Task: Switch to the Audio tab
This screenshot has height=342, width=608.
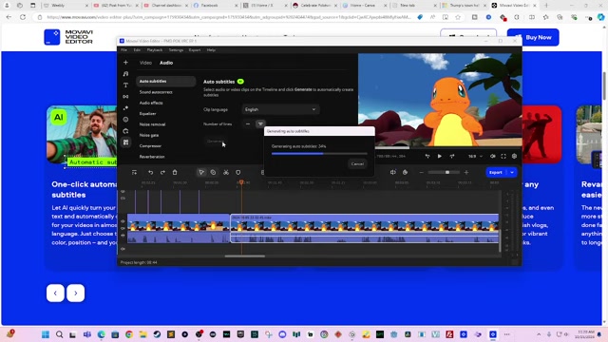Action: (166, 63)
